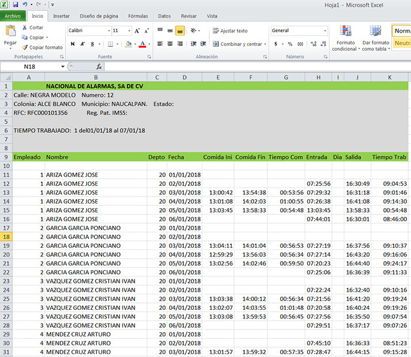The image size is (411, 357).
Task: Open the Calibri font name dropdown
Action: point(109,30)
